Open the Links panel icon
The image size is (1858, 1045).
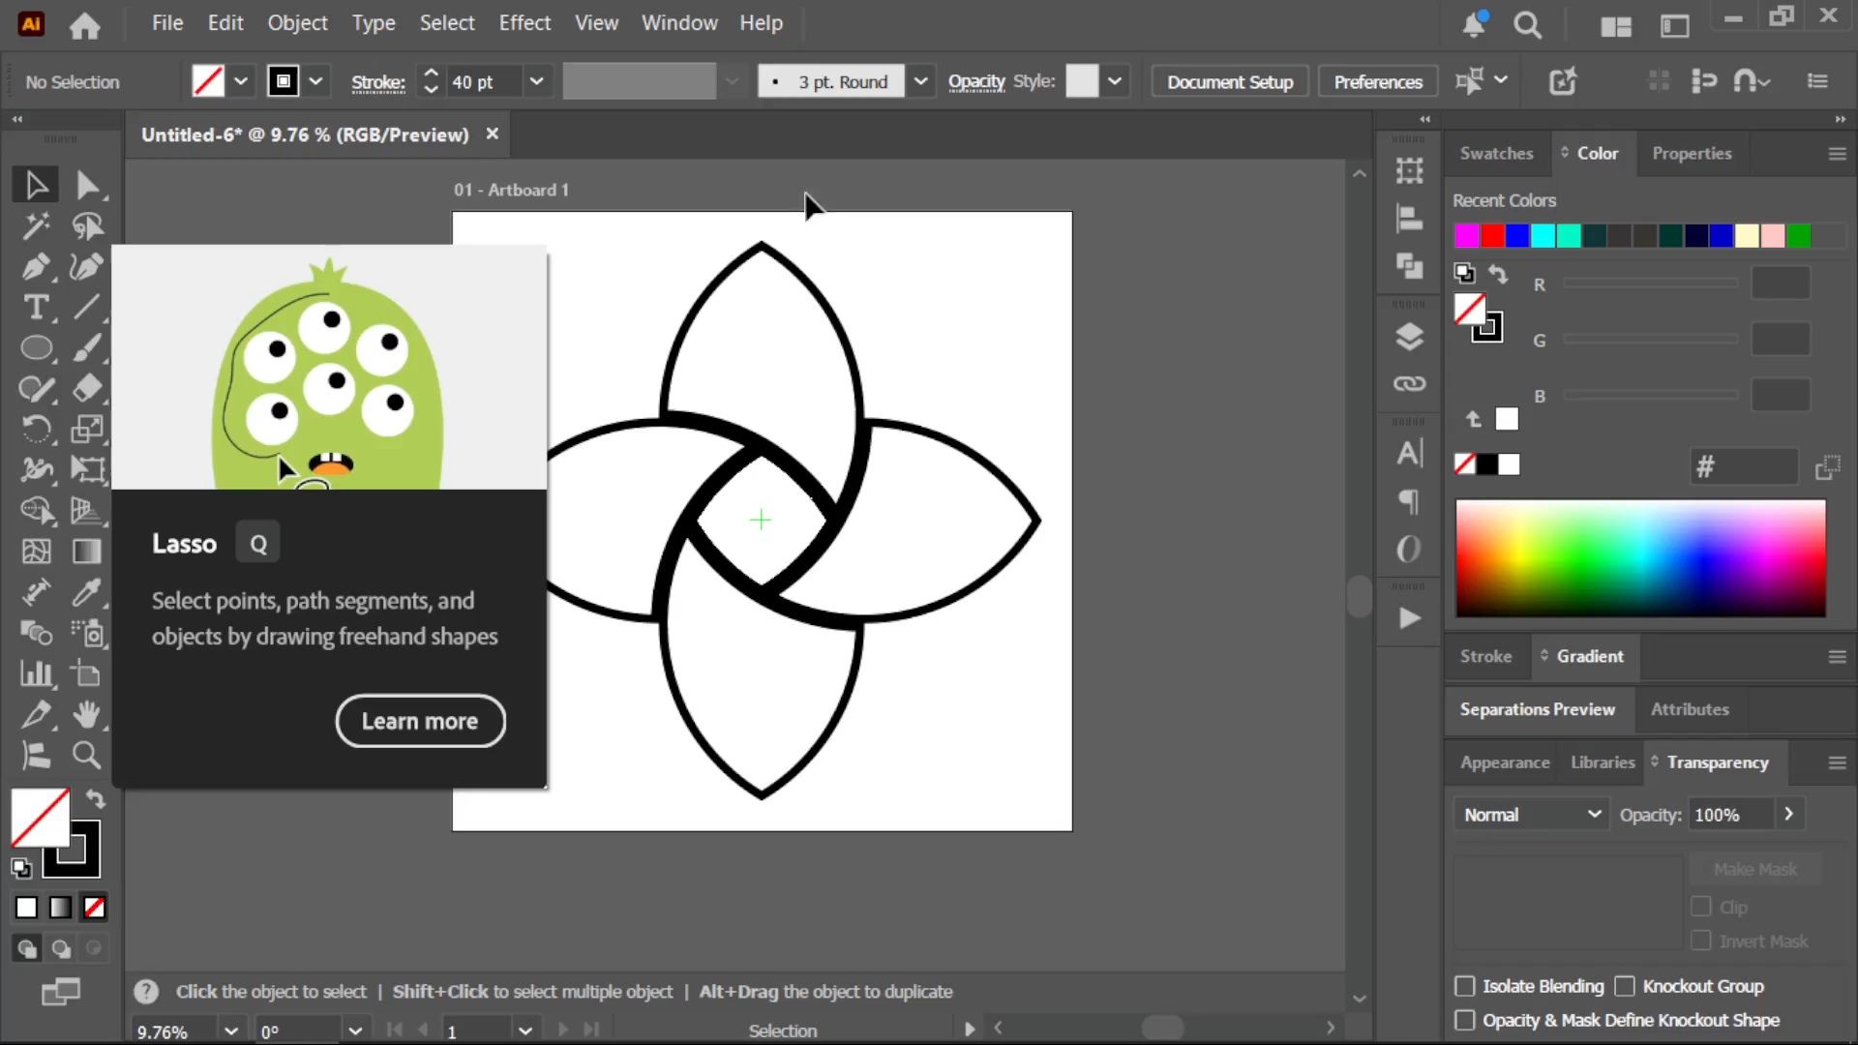[x=1409, y=384]
